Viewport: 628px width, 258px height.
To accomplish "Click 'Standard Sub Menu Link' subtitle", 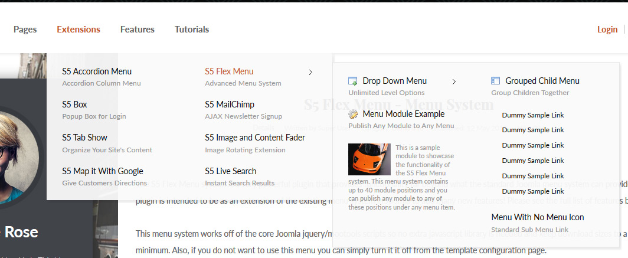I will coord(530,230).
